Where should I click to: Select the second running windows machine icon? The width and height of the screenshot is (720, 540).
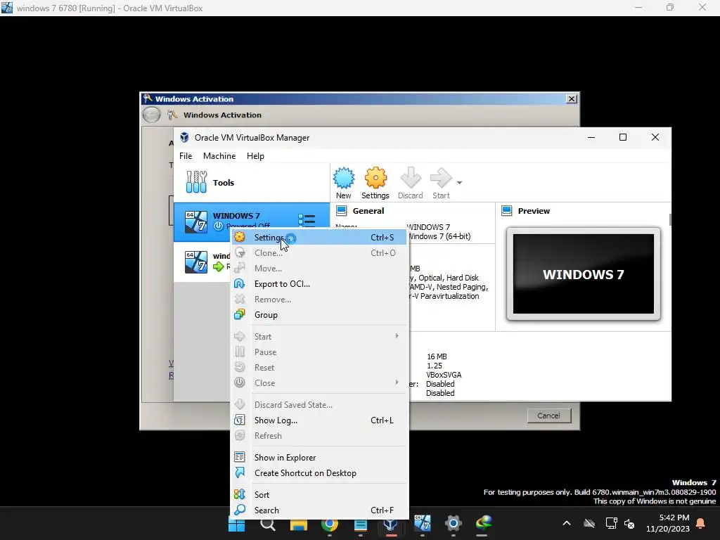coord(196,262)
